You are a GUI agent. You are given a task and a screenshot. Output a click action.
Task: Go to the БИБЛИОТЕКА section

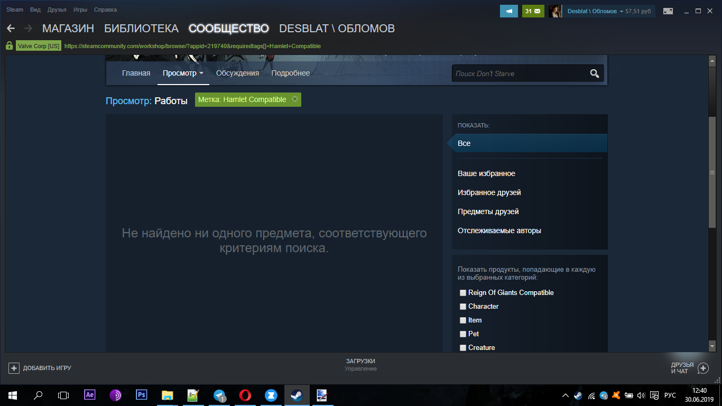coord(142,29)
